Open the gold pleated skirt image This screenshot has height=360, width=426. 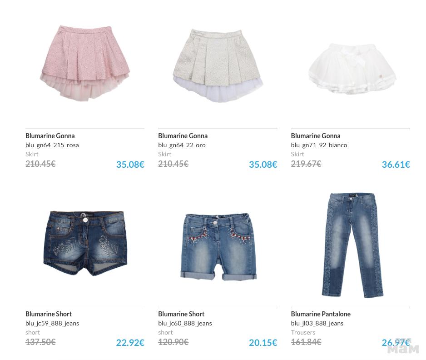click(218, 65)
